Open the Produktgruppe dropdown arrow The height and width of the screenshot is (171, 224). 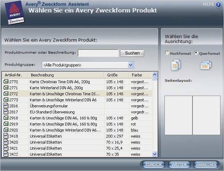click(130, 65)
